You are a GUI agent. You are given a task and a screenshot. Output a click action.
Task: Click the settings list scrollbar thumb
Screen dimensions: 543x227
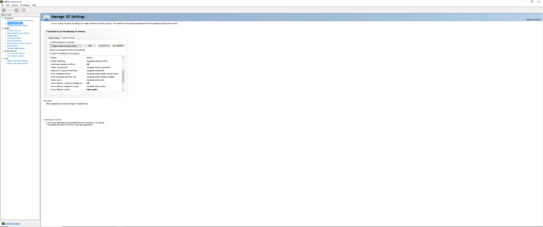[123, 76]
